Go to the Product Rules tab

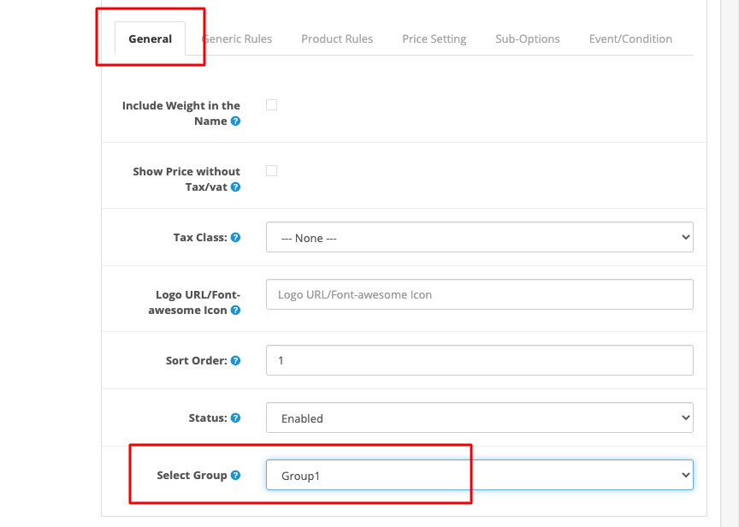(337, 38)
